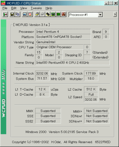
Task: Click the floppy disk save icon
Action: (x=12, y=15)
